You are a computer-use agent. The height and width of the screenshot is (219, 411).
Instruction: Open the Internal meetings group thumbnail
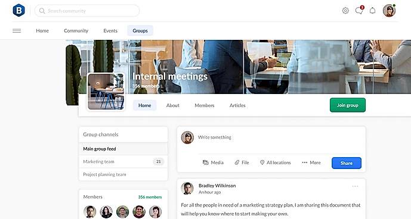click(106, 91)
